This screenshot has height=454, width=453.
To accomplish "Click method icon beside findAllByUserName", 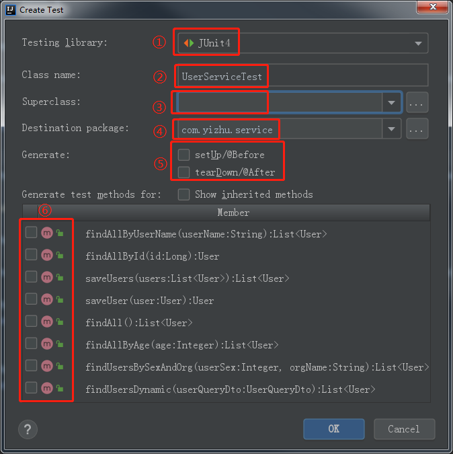I will click(x=46, y=233).
